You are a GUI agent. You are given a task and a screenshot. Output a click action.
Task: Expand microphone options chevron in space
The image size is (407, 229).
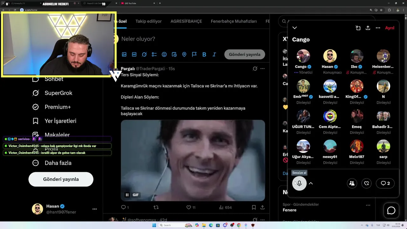311,183
